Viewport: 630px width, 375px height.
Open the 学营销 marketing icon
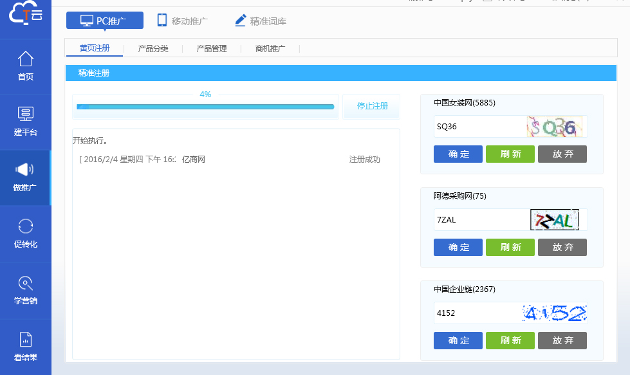pos(25,283)
